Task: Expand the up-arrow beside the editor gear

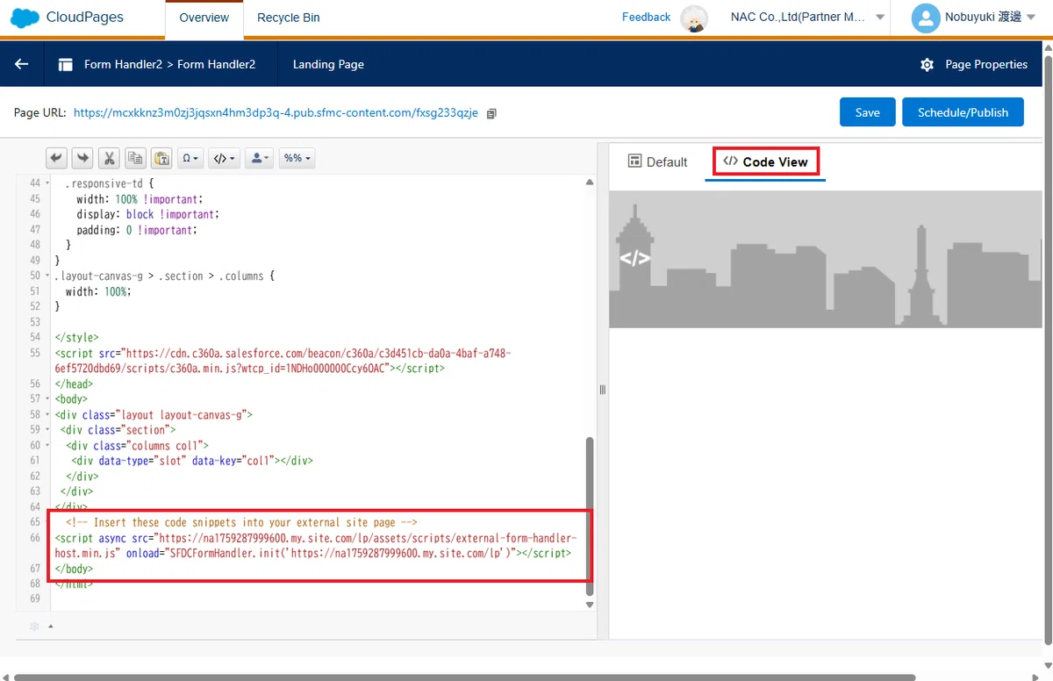Action: 50,626
